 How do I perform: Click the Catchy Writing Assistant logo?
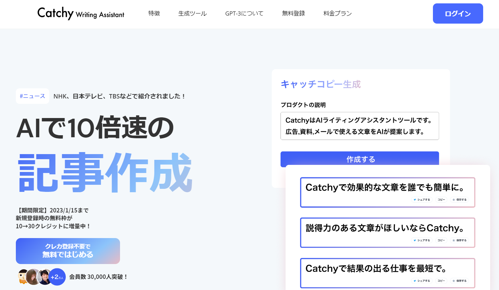[81, 13]
